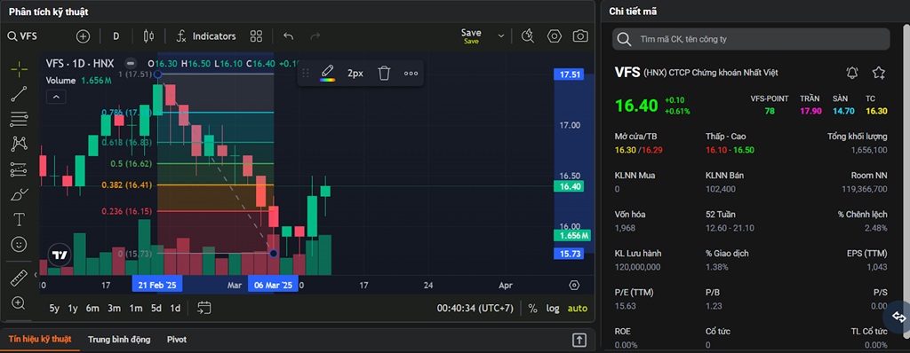
Task: Expand the Save dropdown arrow
Action: tap(501, 36)
